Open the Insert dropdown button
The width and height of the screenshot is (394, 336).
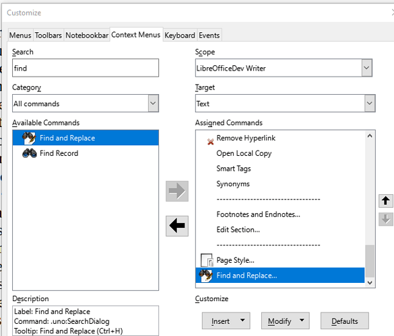click(226, 321)
